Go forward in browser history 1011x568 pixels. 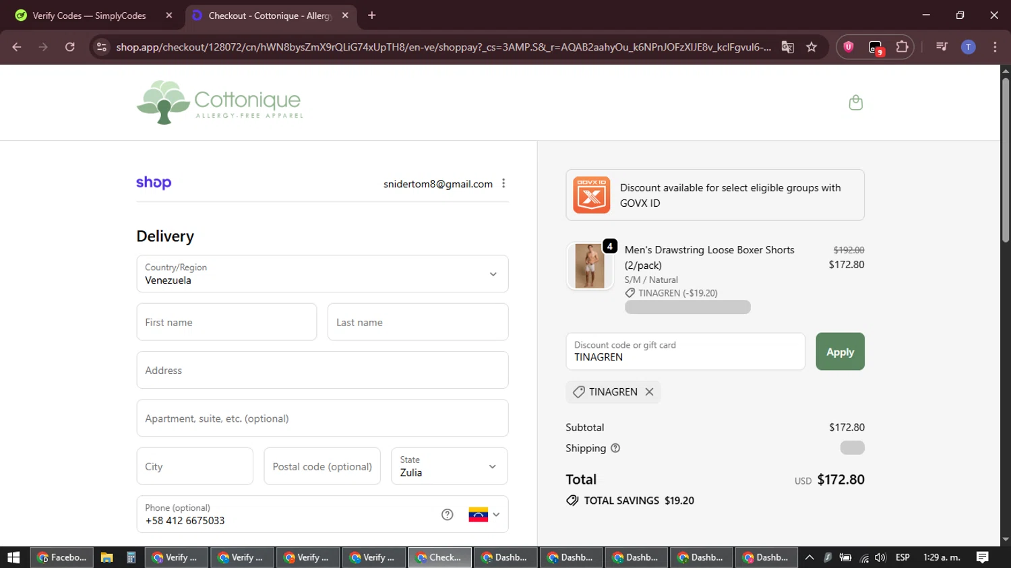coord(43,47)
